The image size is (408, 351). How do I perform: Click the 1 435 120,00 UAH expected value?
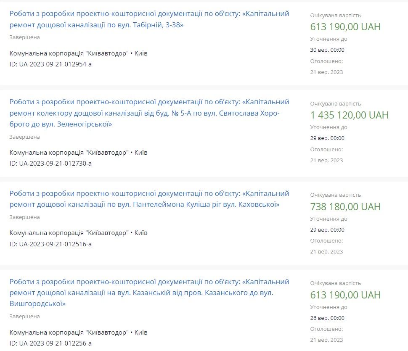coord(349,115)
